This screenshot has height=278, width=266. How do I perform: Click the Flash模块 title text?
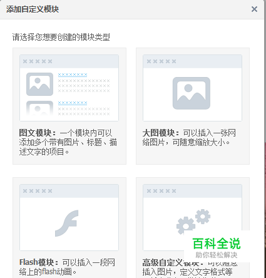click(39, 262)
